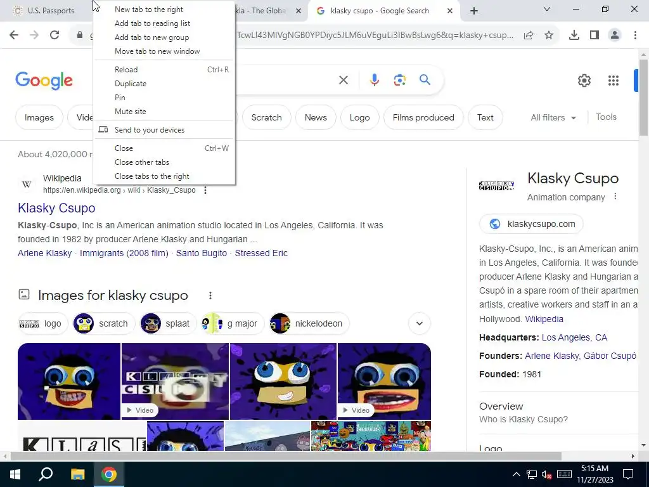Open Google quick settings gear

(x=584, y=81)
